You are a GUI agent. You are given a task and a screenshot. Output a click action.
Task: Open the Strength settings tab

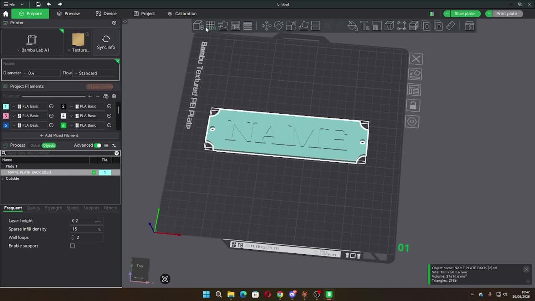[x=53, y=208]
